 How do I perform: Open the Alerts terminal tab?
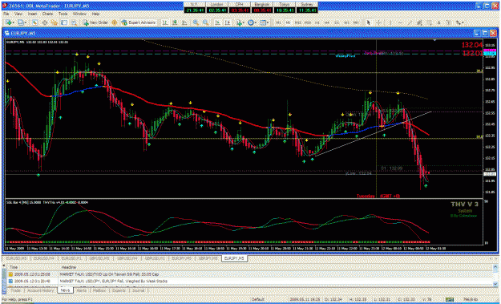pyautogui.click(x=82, y=290)
